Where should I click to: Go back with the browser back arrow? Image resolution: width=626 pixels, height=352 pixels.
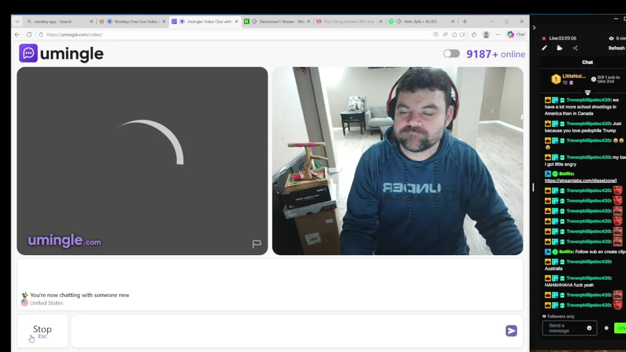[x=17, y=35]
